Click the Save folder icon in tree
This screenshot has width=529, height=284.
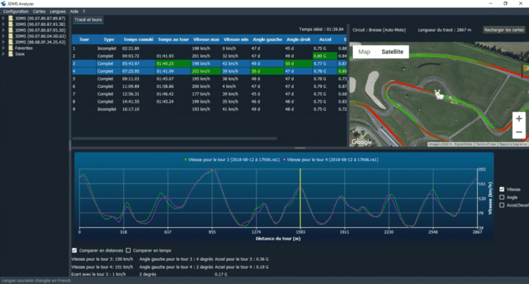[10, 54]
